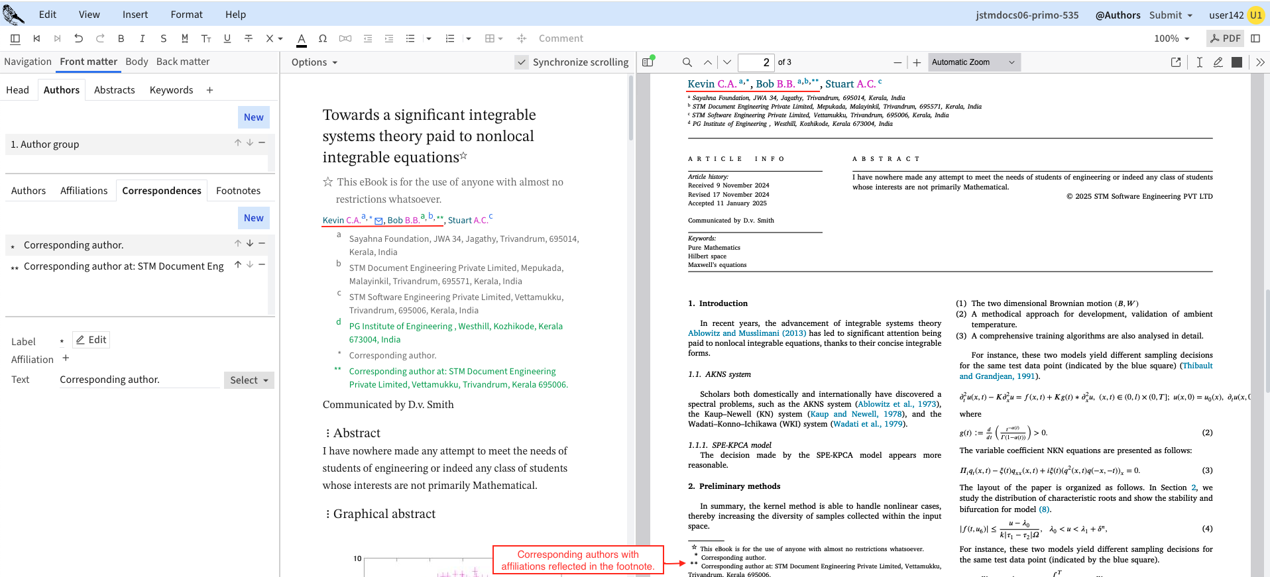Toggle the left panel layout icon
Viewport: 1270px width, 577px height.
(15, 38)
